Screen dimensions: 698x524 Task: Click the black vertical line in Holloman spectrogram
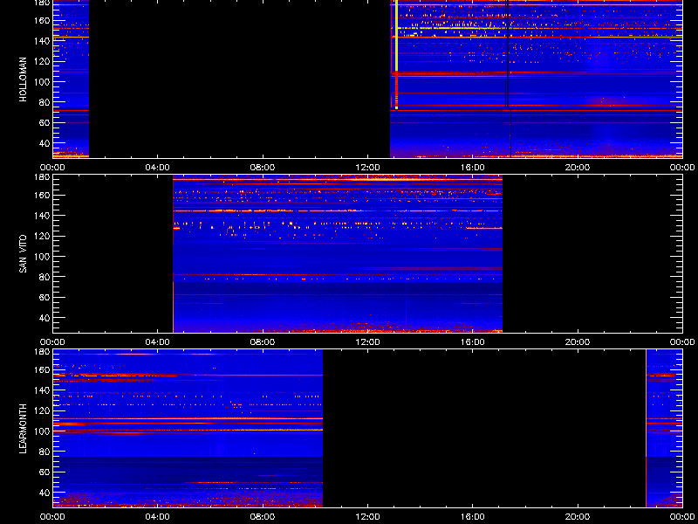point(507,53)
